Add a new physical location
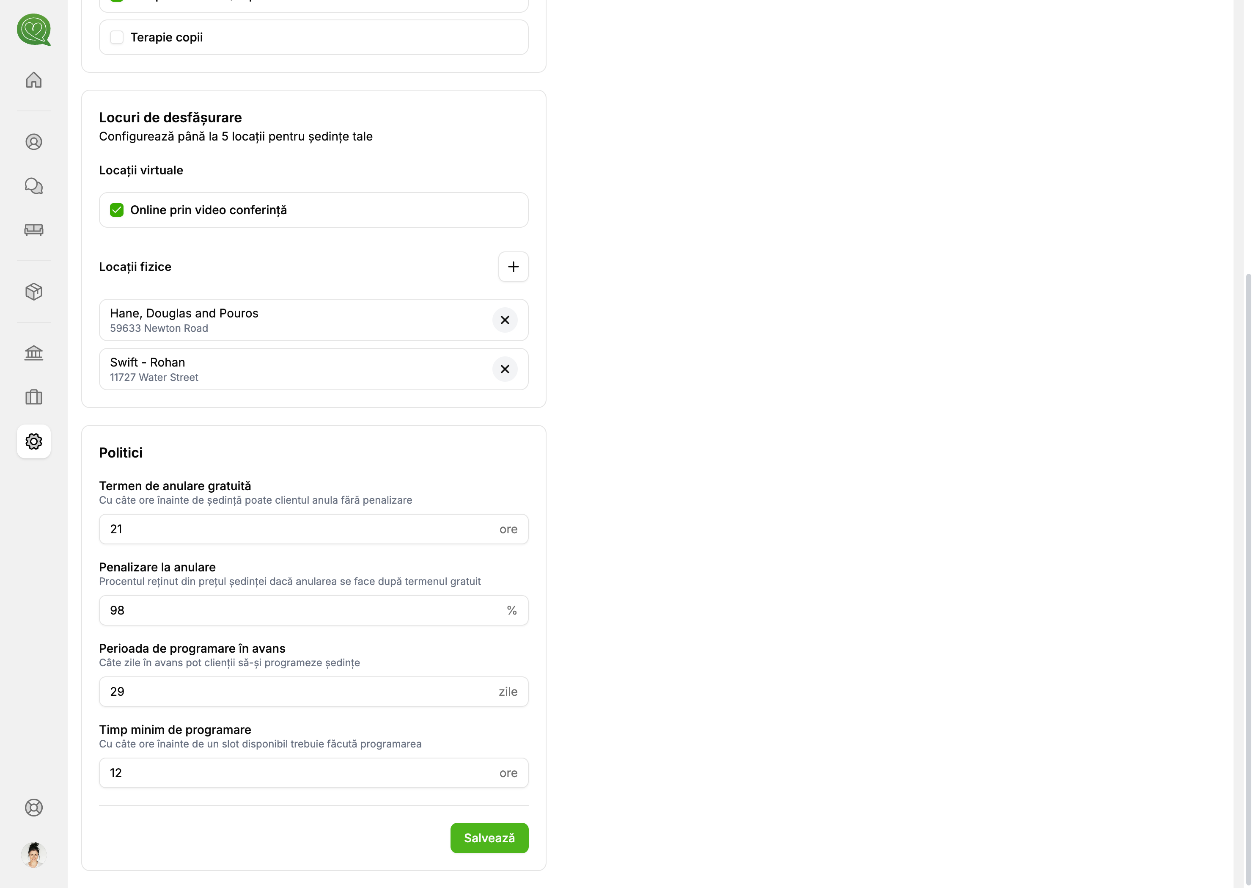The width and height of the screenshot is (1253, 888). (513, 267)
